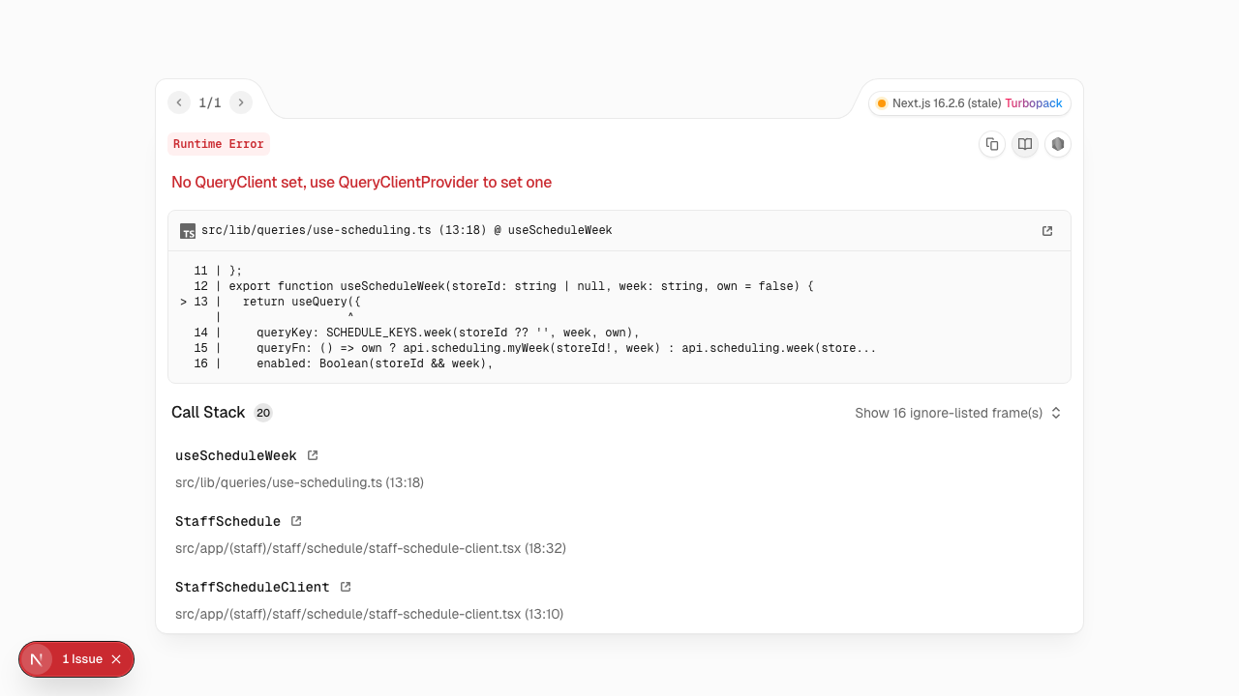The height and width of the screenshot is (696, 1239).
Task: Open useScheduleWeek frame in editor
Action: (313, 455)
